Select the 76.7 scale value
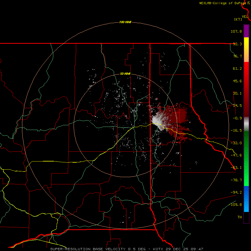251x251 pixels. [237, 56]
